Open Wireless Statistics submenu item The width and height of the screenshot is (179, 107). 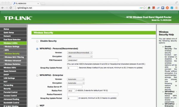pyautogui.click(x=13, y=64)
